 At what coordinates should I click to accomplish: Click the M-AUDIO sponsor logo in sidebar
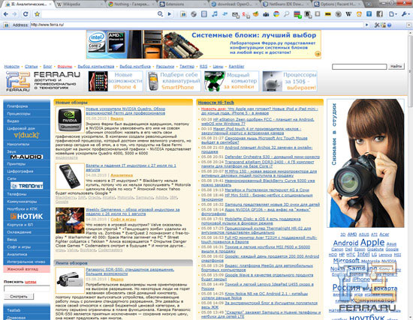point(26,157)
